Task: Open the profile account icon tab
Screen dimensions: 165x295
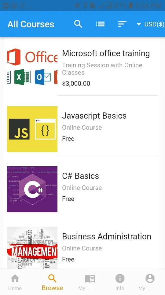Action: (150, 278)
